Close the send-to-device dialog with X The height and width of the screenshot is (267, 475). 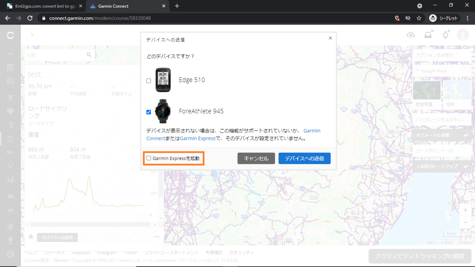click(x=331, y=38)
